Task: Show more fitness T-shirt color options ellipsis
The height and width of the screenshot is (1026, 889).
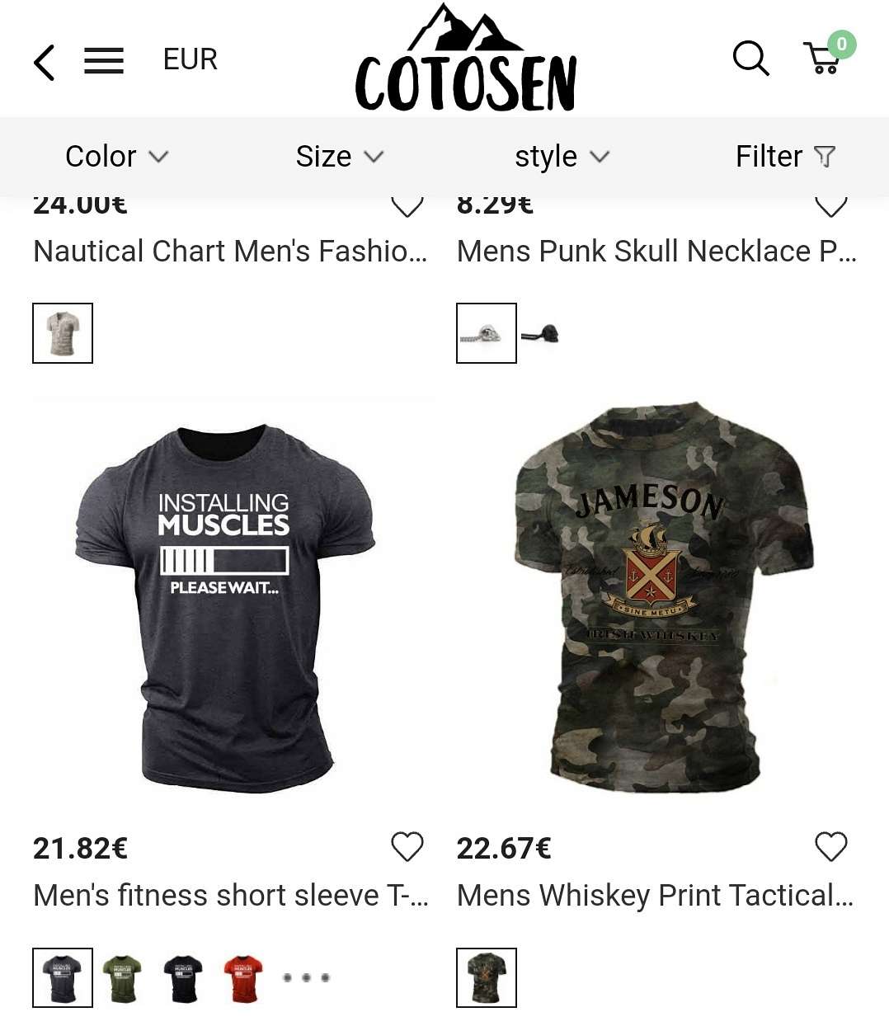Action: (306, 978)
